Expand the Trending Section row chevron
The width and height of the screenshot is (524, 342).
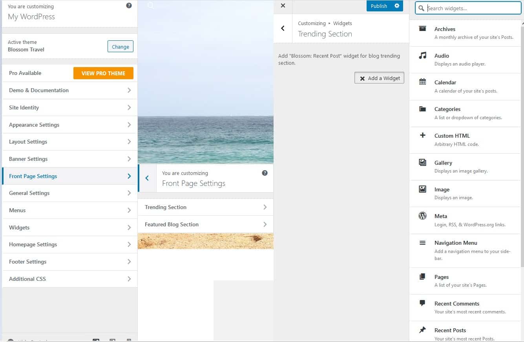click(265, 207)
